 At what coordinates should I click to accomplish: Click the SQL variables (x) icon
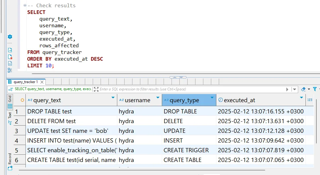10,63
